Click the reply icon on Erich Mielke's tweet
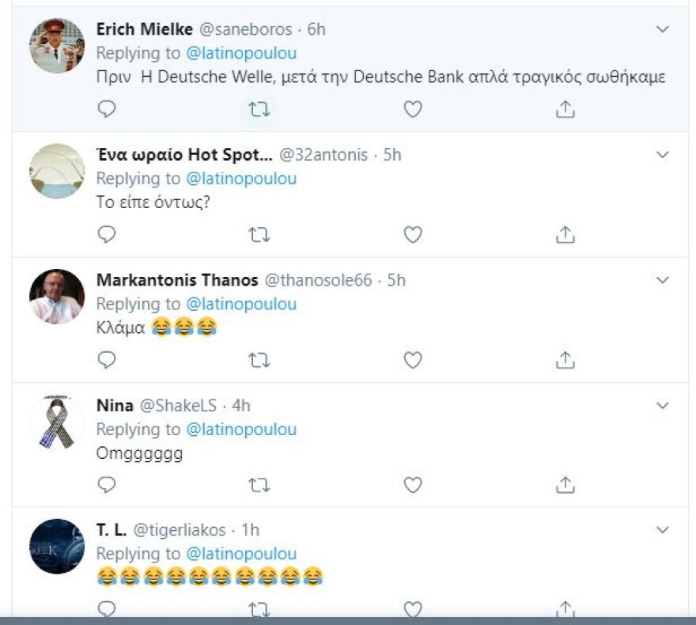This screenshot has width=696, height=625. (107, 109)
